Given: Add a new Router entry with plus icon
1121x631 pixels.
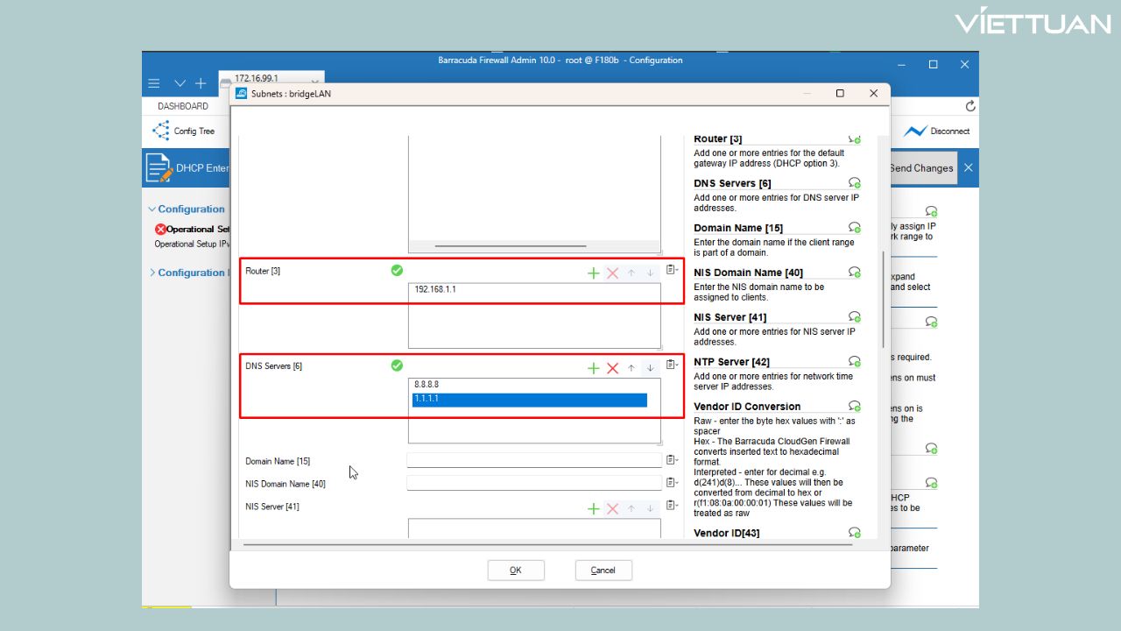Looking at the screenshot, I should point(593,273).
